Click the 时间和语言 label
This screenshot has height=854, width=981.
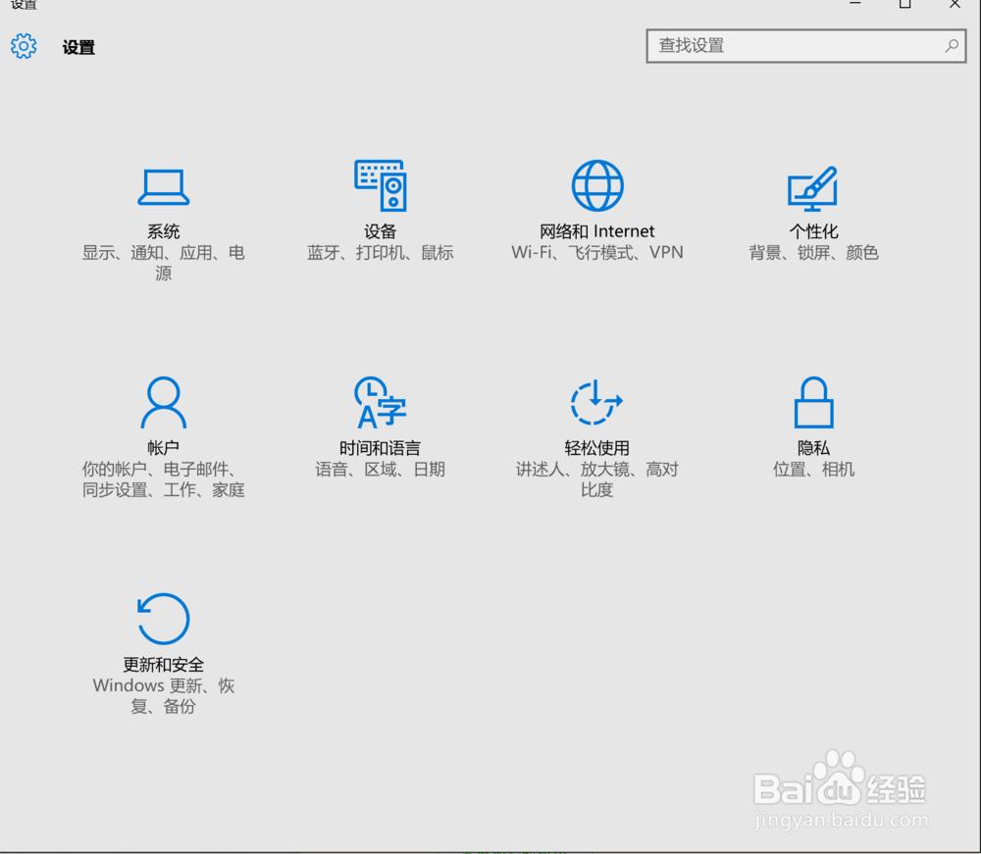pos(380,448)
